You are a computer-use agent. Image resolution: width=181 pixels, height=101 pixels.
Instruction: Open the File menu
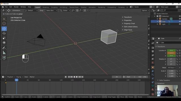click(x=6, y=7)
